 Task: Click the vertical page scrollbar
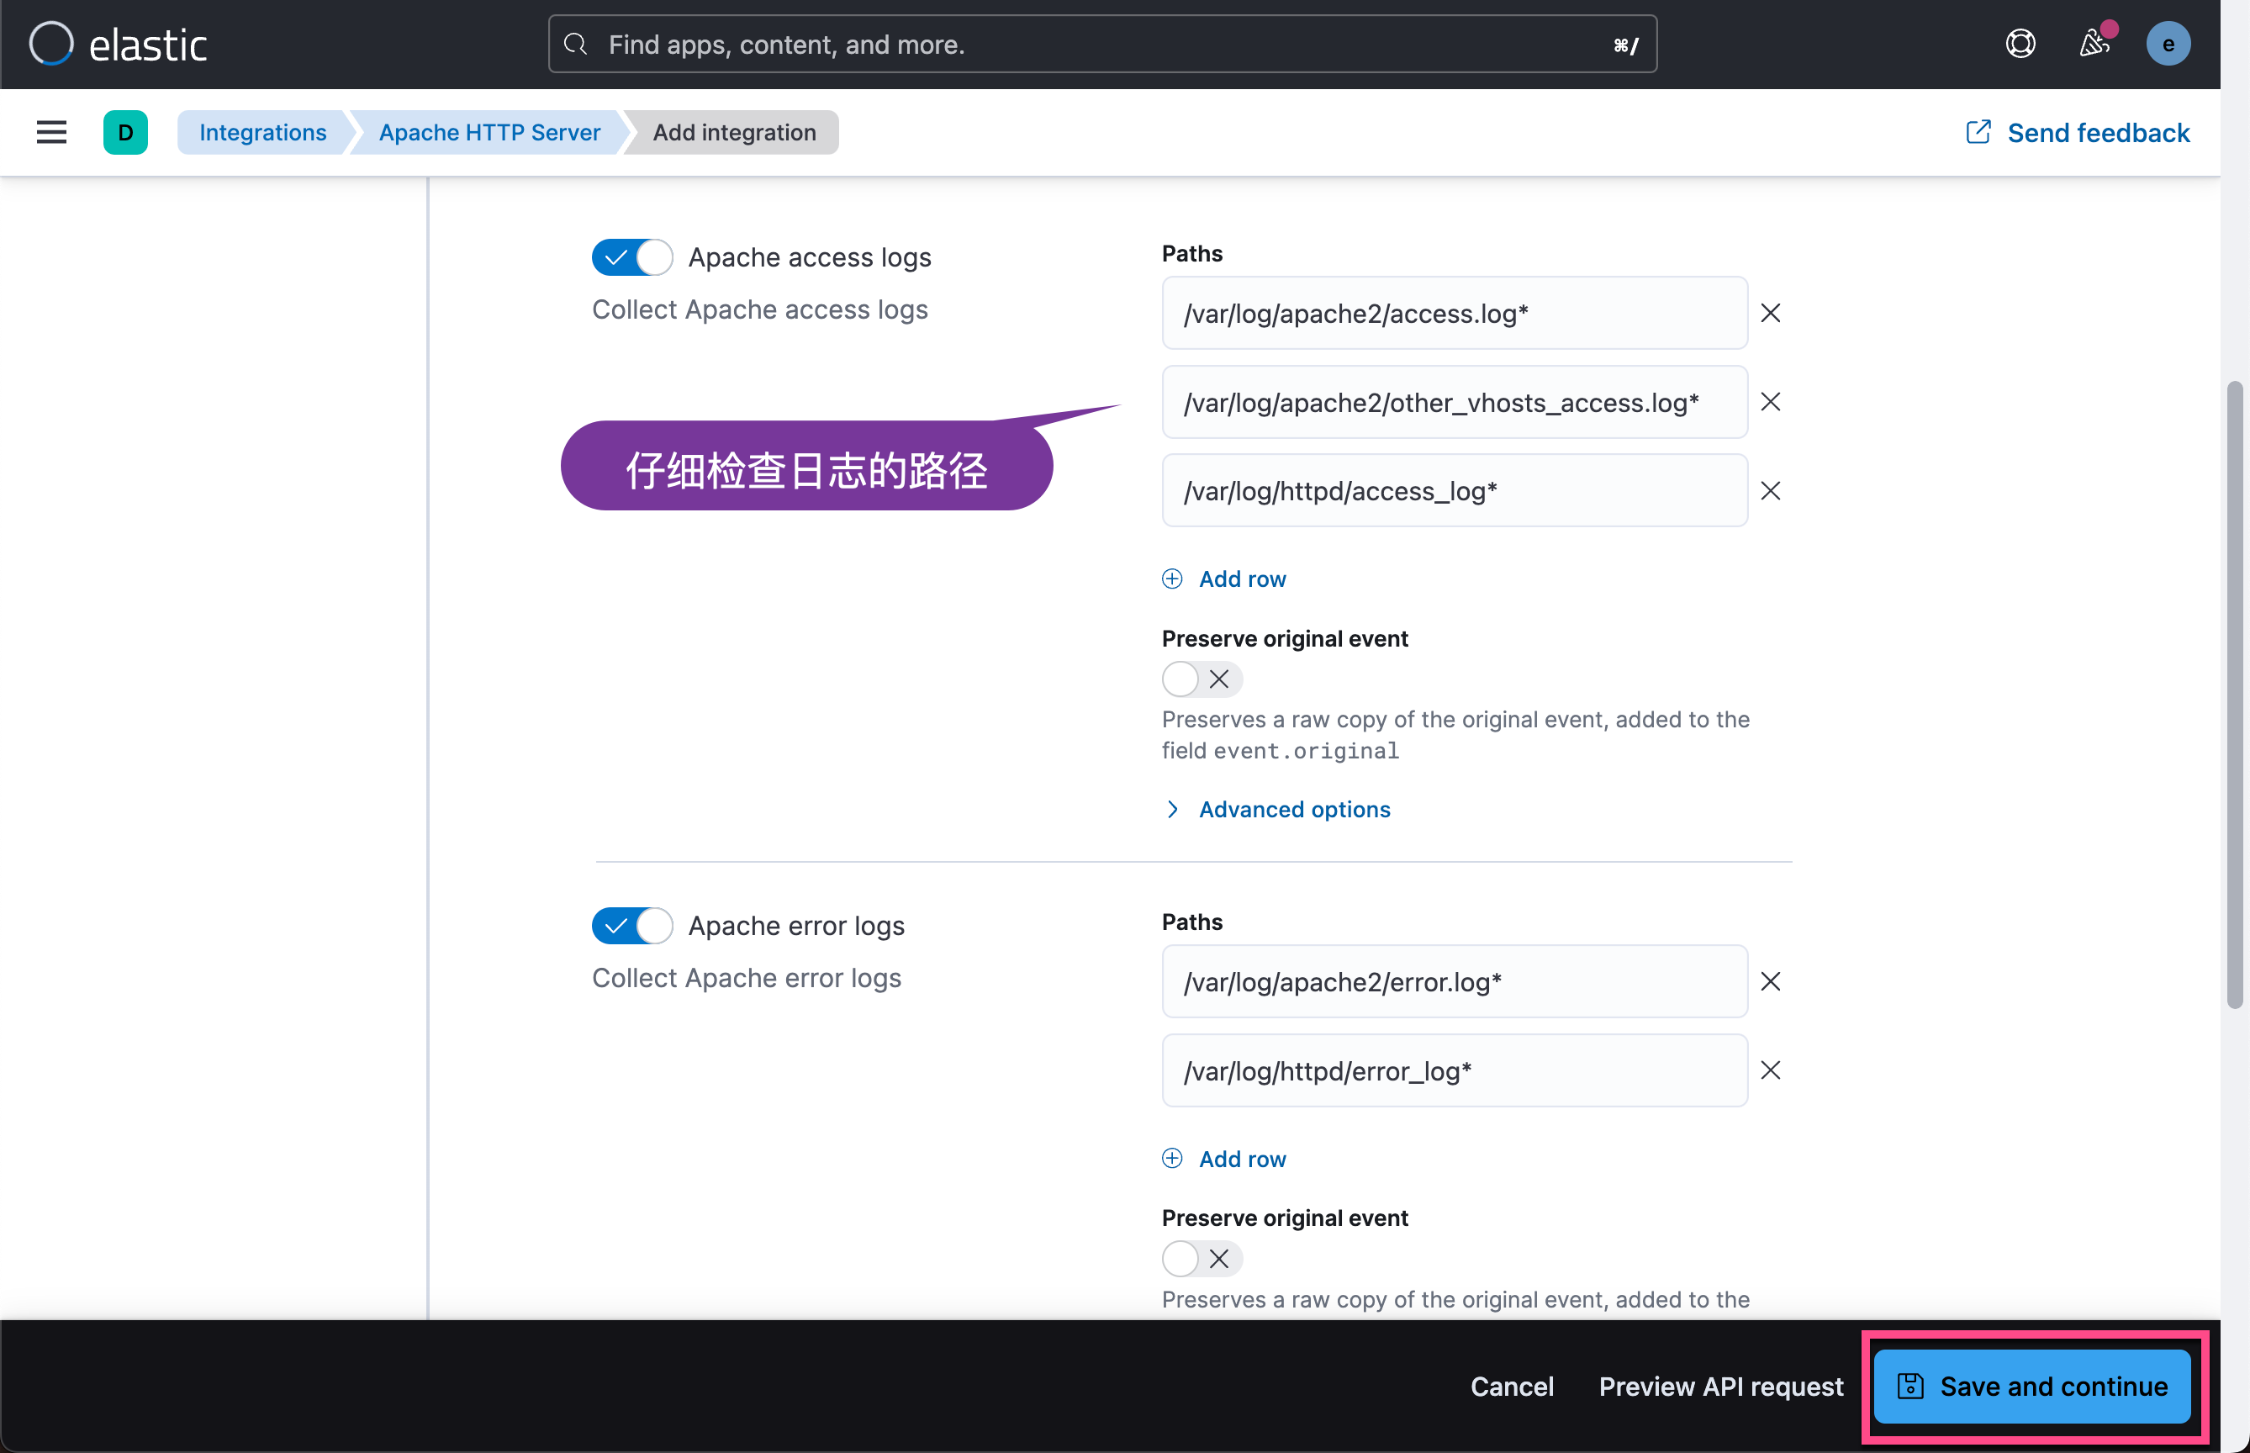click(x=2233, y=694)
